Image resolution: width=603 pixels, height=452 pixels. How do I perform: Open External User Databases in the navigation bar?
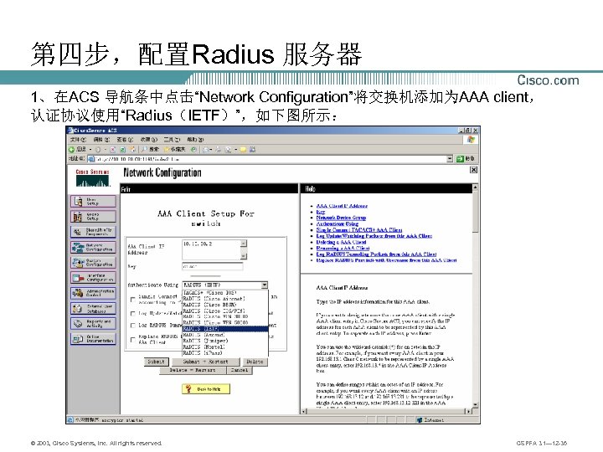tap(93, 308)
